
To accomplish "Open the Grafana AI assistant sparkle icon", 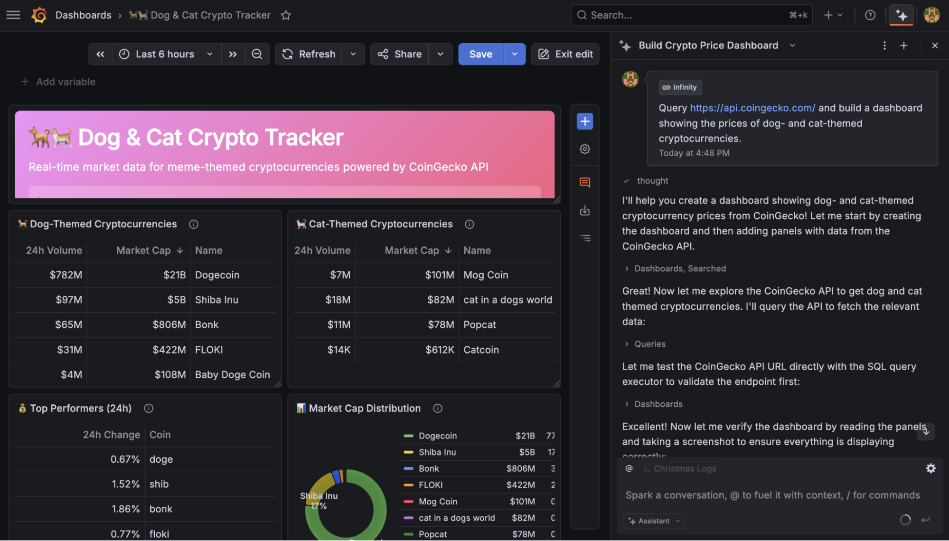I will tap(901, 15).
